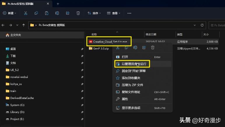225x127 pixels.
Task: Click the Share icon in the toolbar
Action: click(x=68, y=13)
